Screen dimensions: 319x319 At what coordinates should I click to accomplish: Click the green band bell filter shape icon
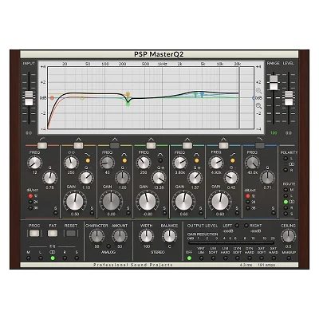[160, 155]
